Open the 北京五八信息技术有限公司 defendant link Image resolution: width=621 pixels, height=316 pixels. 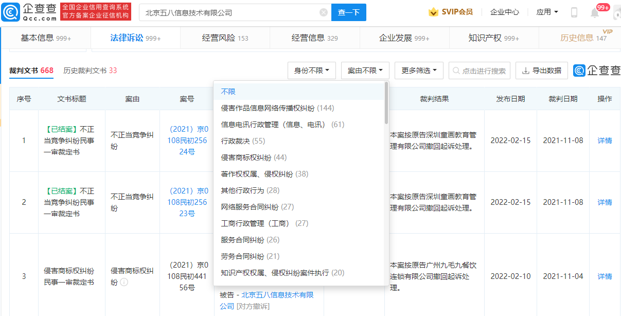click(267, 301)
